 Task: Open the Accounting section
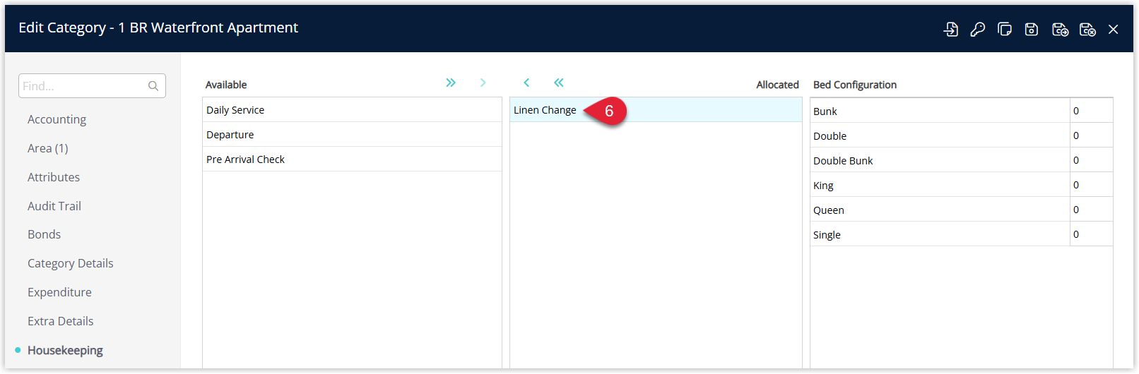[x=57, y=119]
